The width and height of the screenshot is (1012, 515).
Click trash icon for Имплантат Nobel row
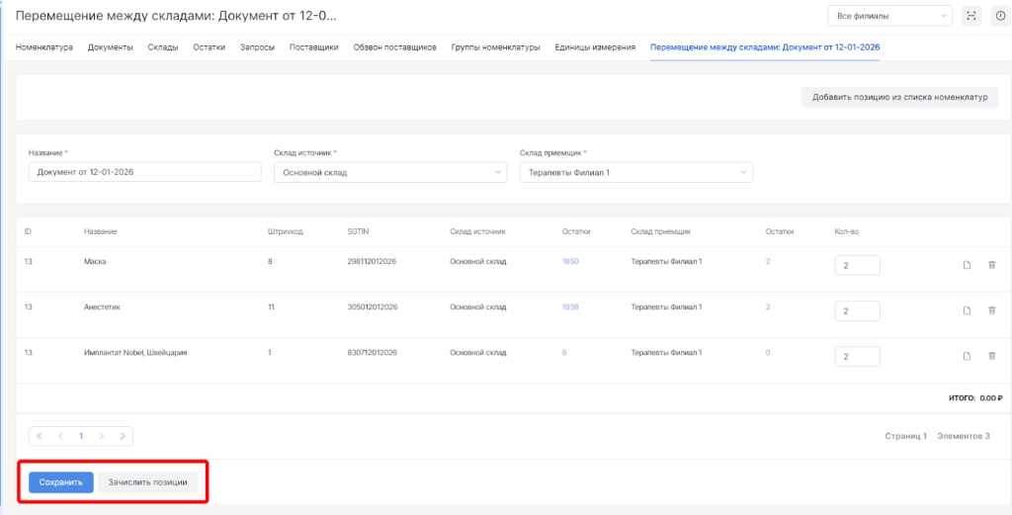pyautogui.click(x=991, y=356)
